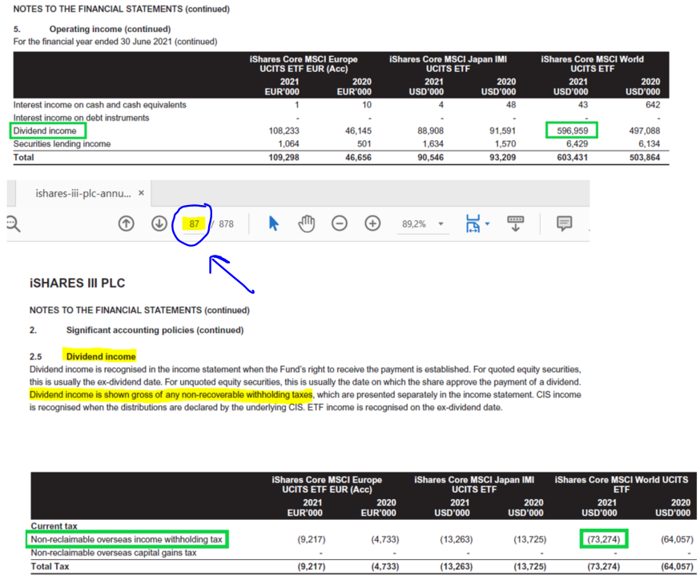Click highlighted sentence about non-recoverable withholding taxes
Screen dimensions: 700x580
pyautogui.click(x=171, y=395)
